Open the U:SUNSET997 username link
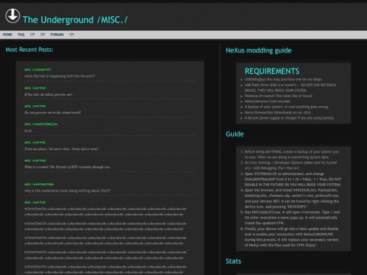The image size is (367, 275). click(37, 70)
